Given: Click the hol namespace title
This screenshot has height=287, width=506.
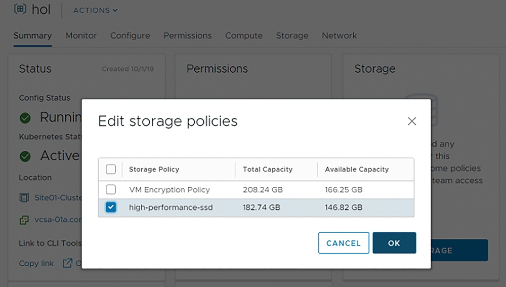Looking at the screenshot, I should coord(41,10).
